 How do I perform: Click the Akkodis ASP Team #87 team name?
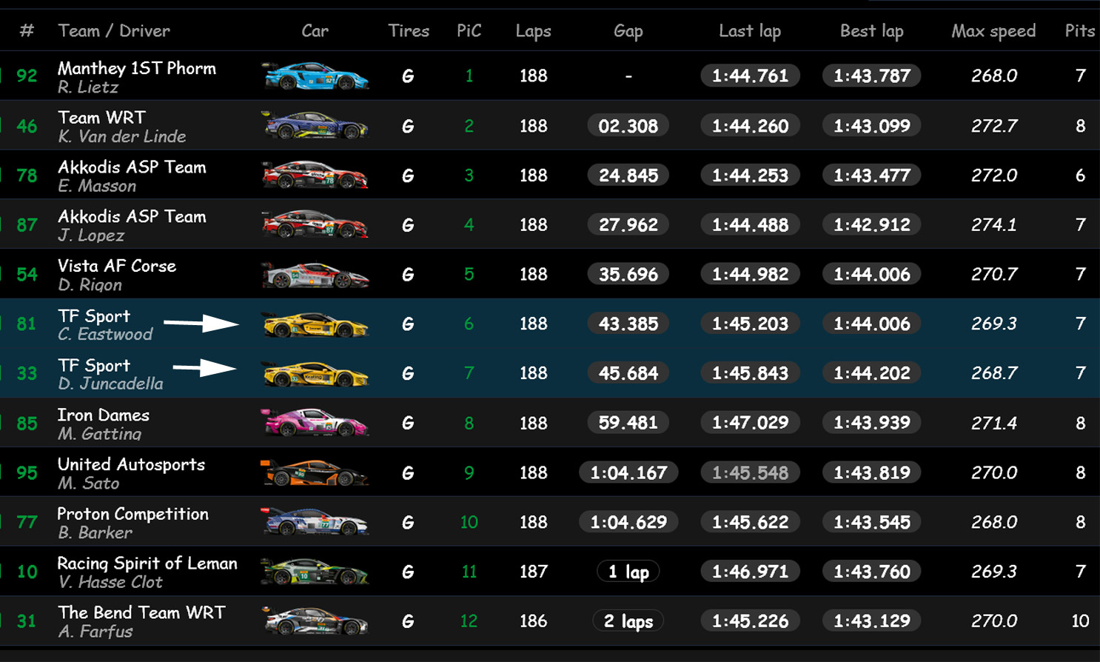click(x=132, y=216)
